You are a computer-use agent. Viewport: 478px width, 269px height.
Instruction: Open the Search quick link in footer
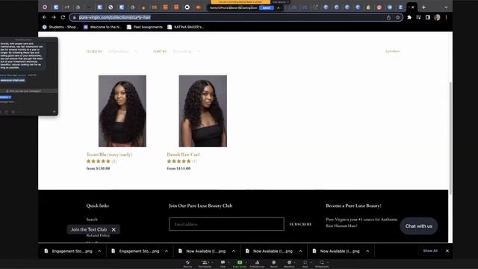92,219
